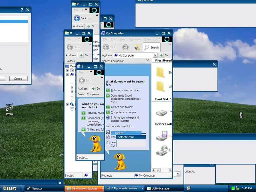The width and height of the screenshot is (256, 192).
Task: Expand the plus node beside the network globe
Action: pos(67,104)
